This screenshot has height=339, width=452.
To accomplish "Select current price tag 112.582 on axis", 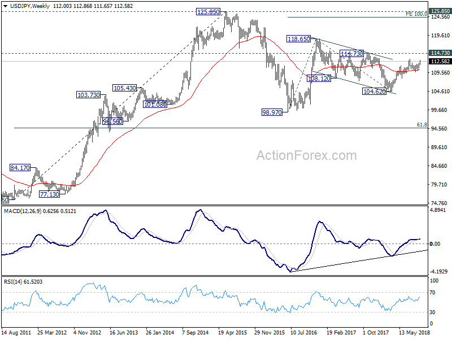I will 440,62.
